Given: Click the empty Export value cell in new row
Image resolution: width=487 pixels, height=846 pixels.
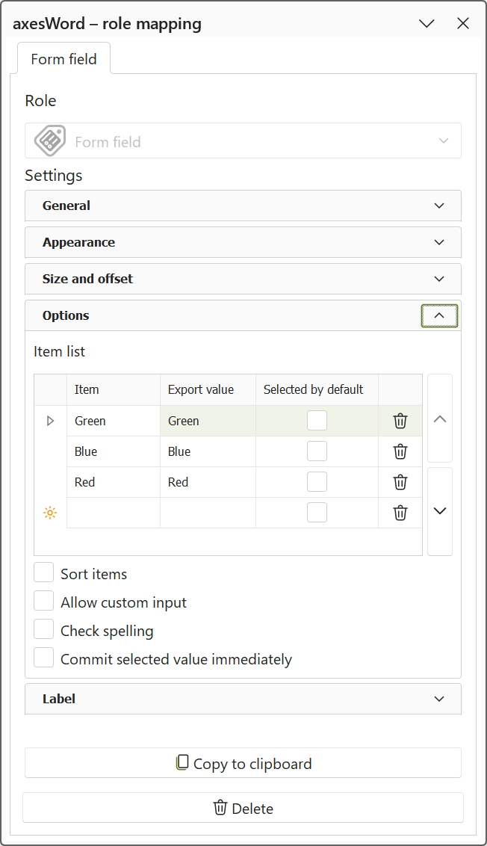Looking at the screenshot, I should tap(208, 513).
